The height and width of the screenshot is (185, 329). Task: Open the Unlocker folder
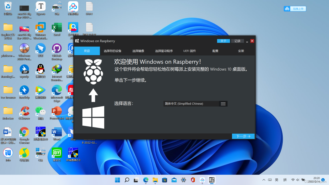click(8, 113)
